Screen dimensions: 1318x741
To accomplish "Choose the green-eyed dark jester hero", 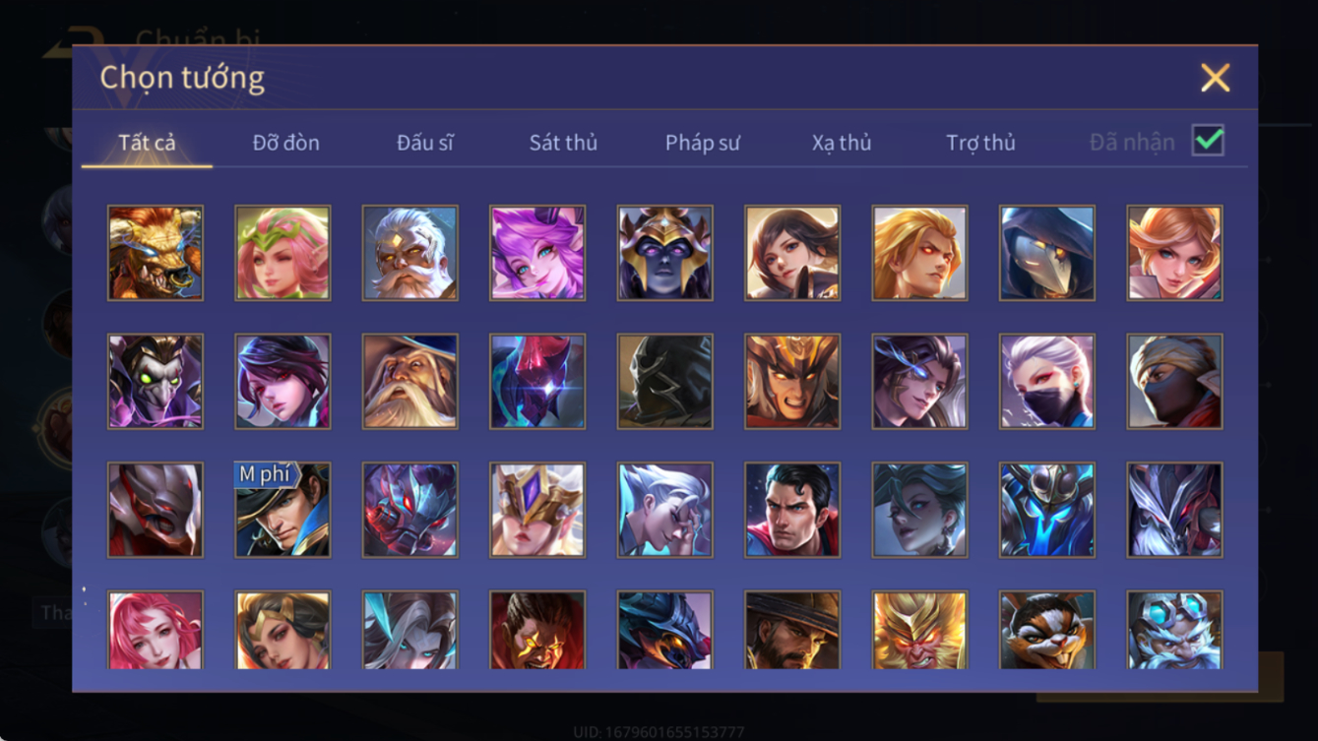I will pos(156,382).
